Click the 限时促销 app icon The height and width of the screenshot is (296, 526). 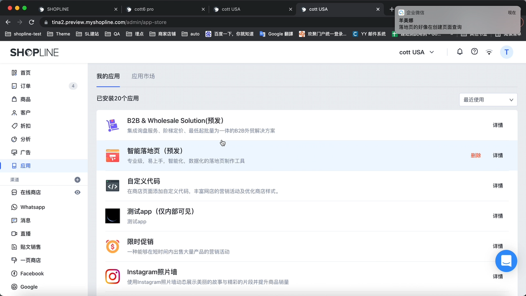click(113, 246)
